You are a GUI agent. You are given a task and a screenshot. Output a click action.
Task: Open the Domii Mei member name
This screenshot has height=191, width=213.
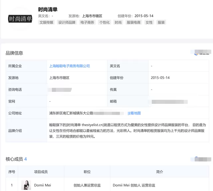(43, 185)
